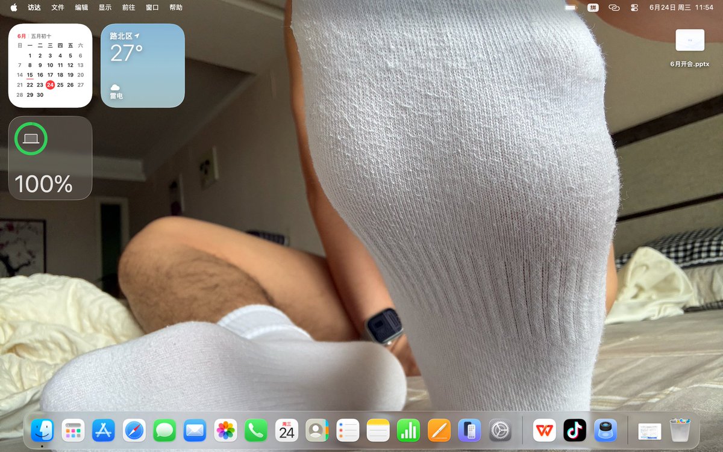Open the 窗口 menu

152,7
